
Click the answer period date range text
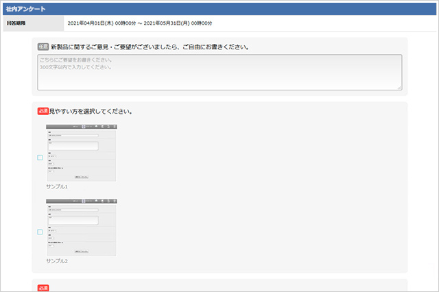point(140,23)
